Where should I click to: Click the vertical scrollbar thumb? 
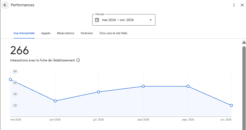click(244, 88)
